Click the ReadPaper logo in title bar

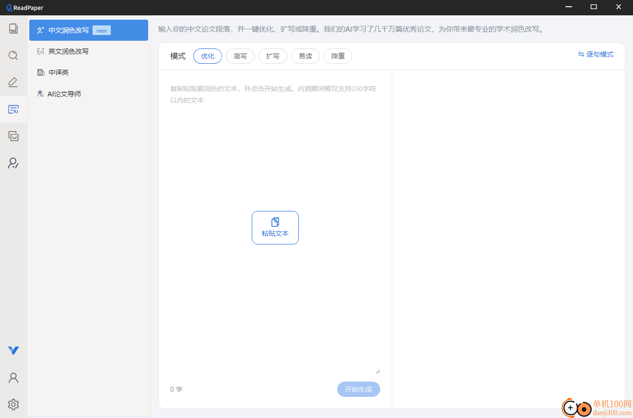click(x=24, y=7)
